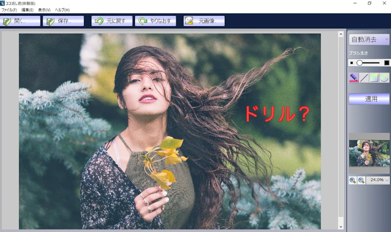The height and width of the screenshot is (232, 391).
Task: Undo with the 元に戻す button
Action: (x=112, y=21)
